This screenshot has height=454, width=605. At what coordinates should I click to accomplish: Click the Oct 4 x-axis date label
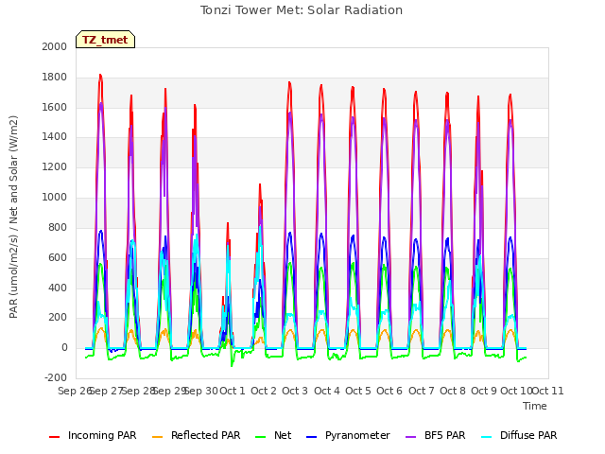click(x=327, y=391)
